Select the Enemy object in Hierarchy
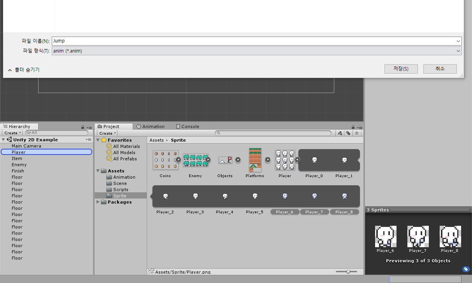The height and width of the screenshot is (283, 472). (19, 165)
